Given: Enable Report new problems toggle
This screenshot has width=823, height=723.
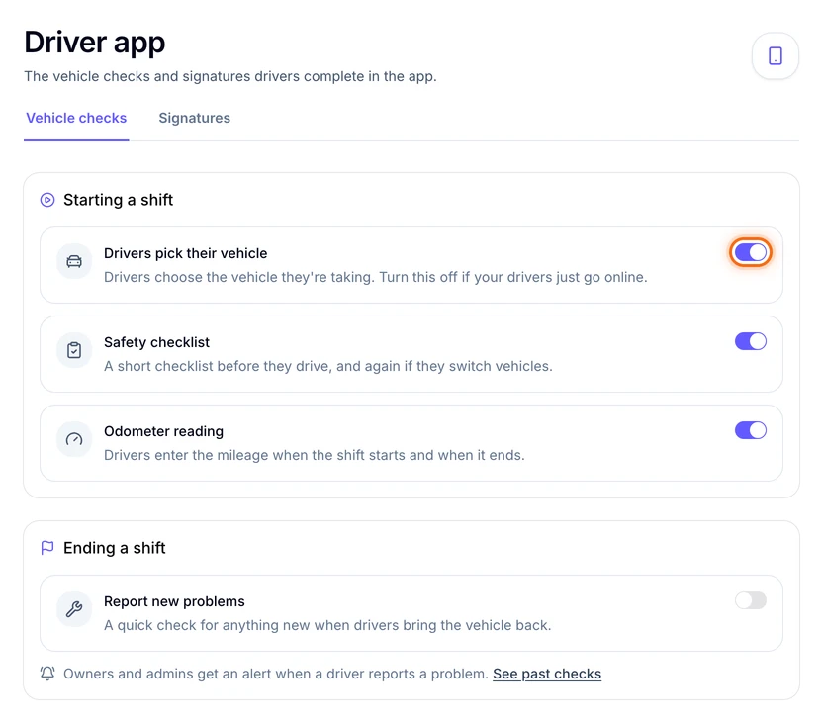Looking at the screenshot, I should click(750, 600).
